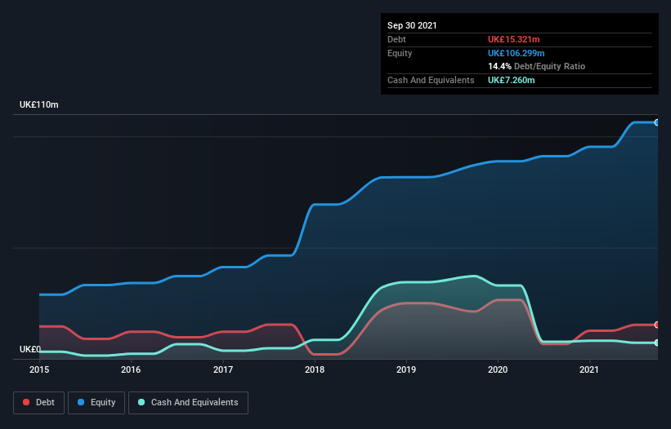This screenshot has height=429, width=671.
Task: Click the Debt row label in tooltip
Action: pos(396,39)
